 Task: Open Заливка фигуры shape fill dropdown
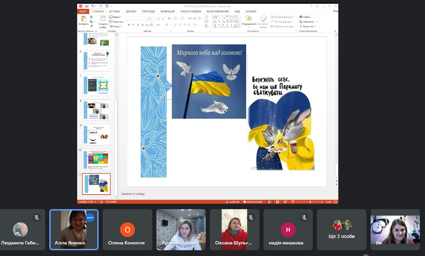(282, 17)
